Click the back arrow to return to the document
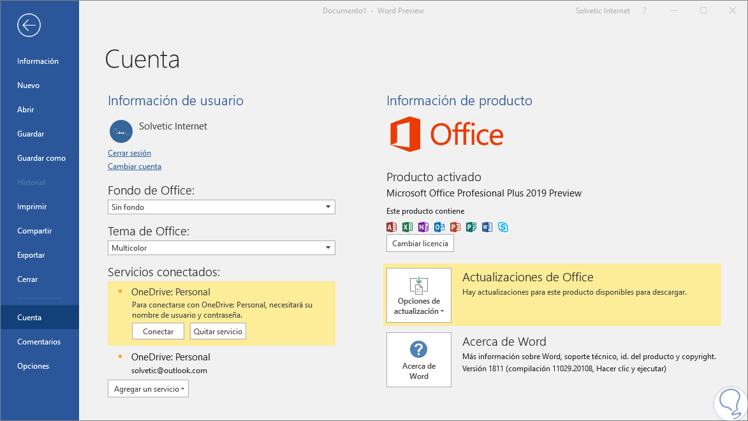The image size is (748, 421). [x=29, y=26]
